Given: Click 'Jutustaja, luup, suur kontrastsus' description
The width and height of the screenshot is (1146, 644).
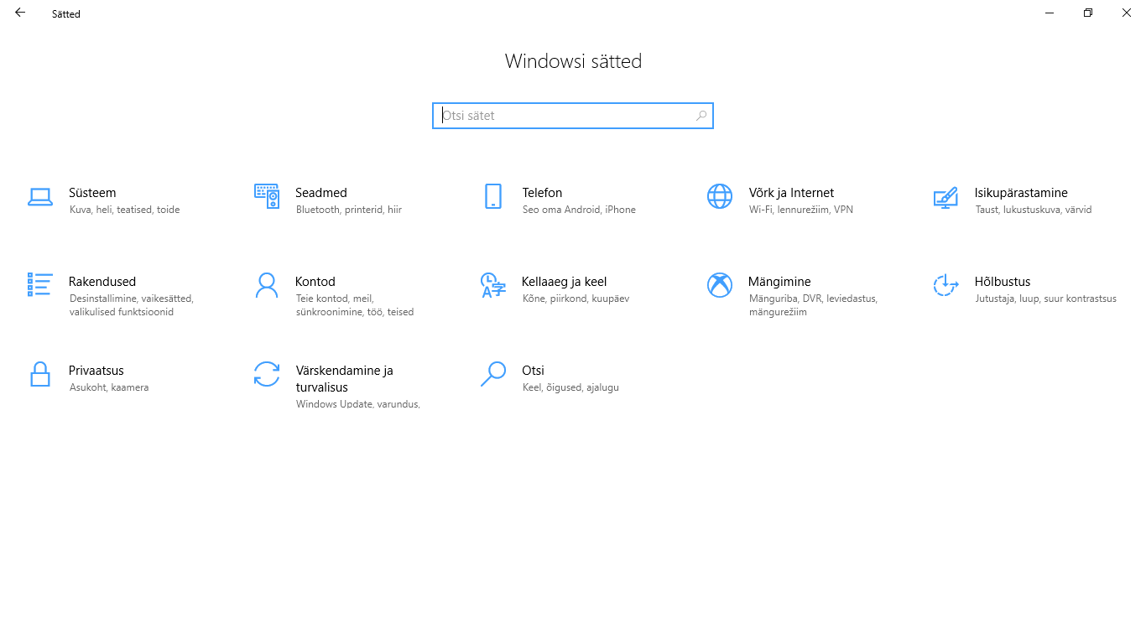Looking at the screenshot, I should [x=1046, y=299].
